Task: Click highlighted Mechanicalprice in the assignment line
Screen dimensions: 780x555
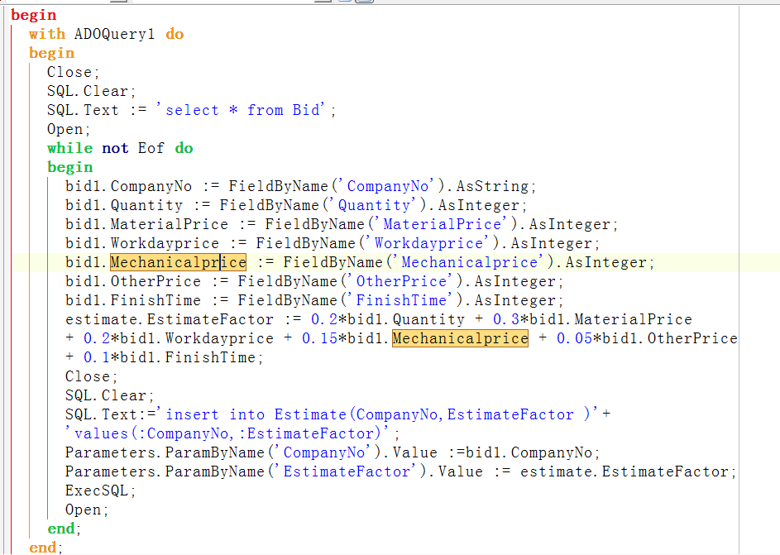Action: point(178,262)
